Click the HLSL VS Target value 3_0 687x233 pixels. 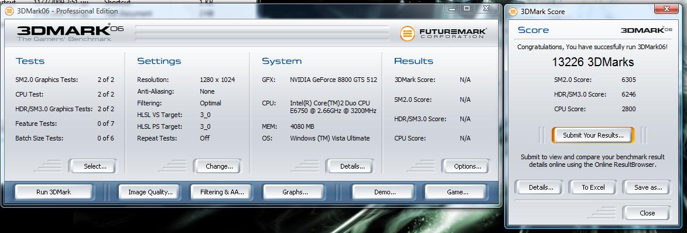click(205, 115)
